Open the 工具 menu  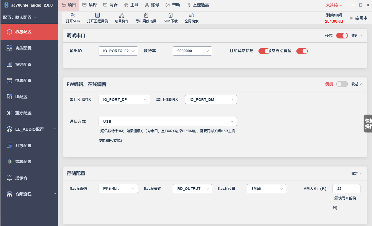[x=131, y=5]
